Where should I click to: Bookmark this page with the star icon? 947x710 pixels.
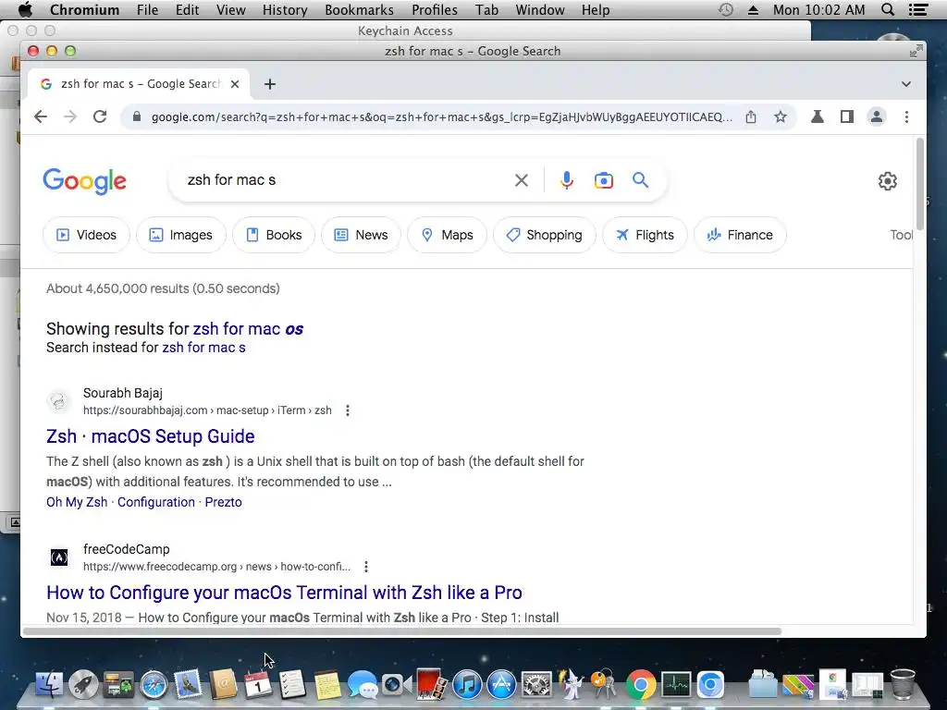tap(781, 116)
